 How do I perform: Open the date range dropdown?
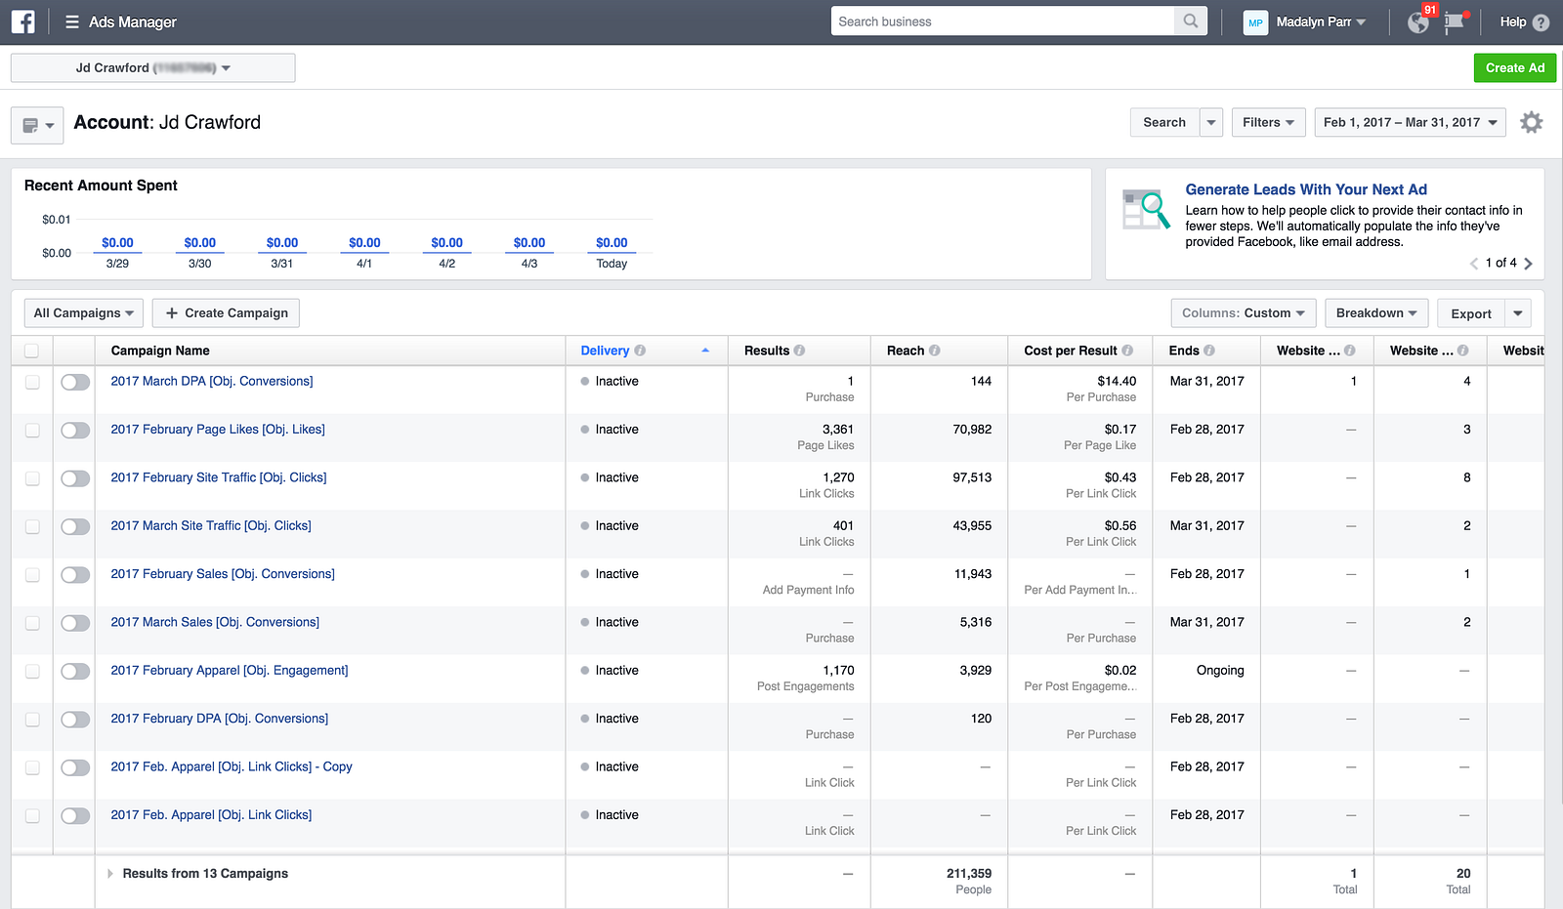(1409, 122)
